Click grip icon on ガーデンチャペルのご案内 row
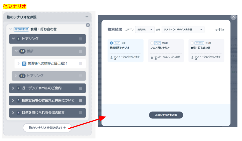Viewport: 242px width, 141px height. pos(80,88)
